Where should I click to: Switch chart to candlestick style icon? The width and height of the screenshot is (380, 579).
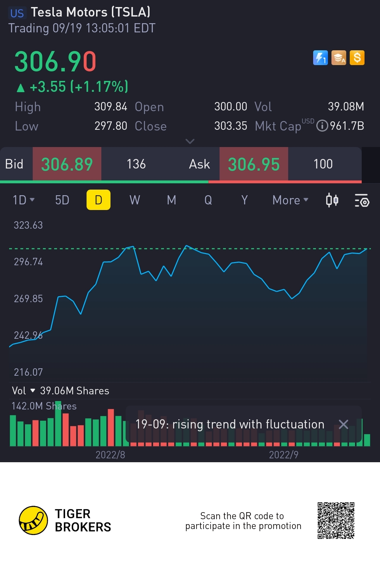(332, 200)
